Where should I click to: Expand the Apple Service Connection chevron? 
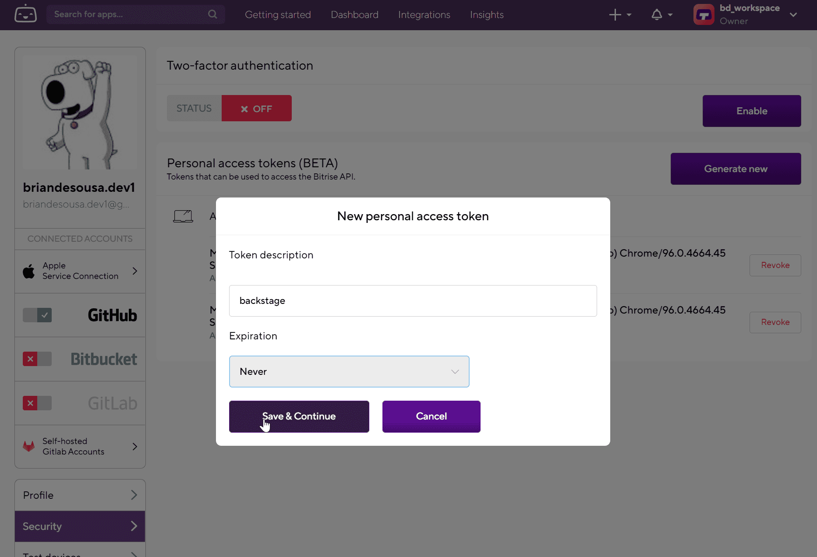coord(135,271)
